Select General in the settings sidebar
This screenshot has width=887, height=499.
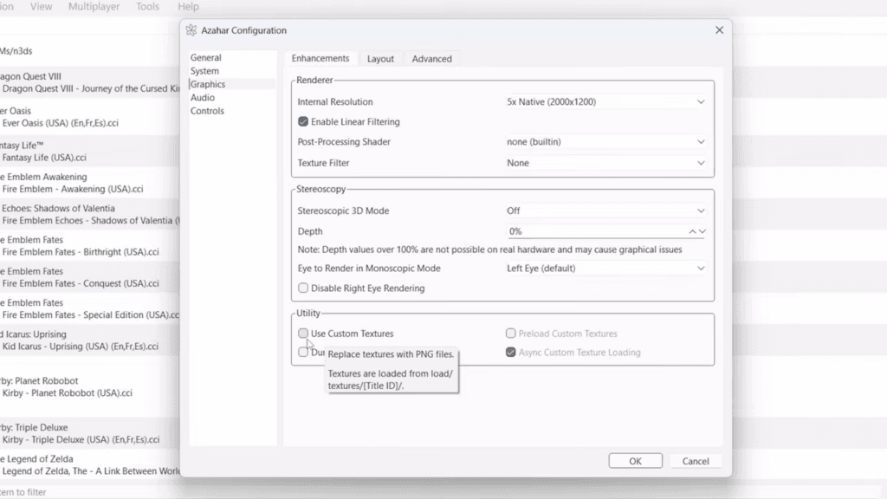pyautogui.click(x=206, y=58)
